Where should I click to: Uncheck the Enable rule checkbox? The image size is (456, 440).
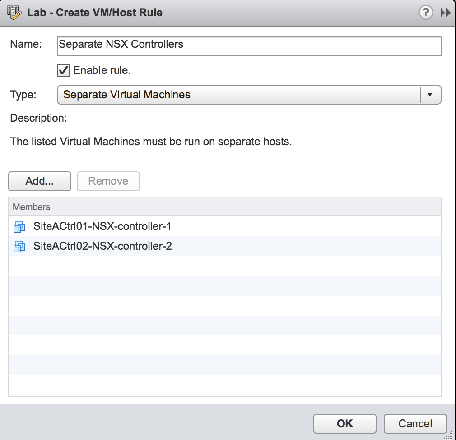tap(63, 70)
